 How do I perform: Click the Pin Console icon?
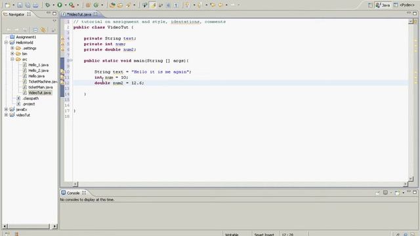point(377,193)
